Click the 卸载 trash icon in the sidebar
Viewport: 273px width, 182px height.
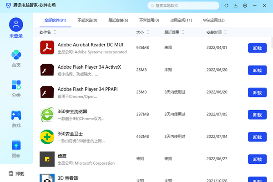(11, 173)
